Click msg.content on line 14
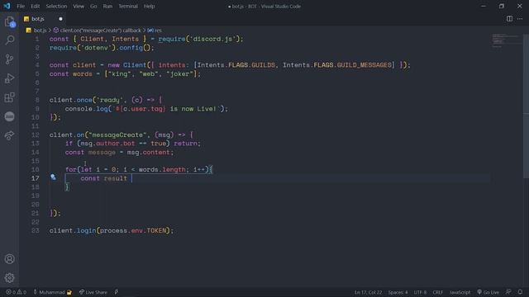 tap(149, 152)
